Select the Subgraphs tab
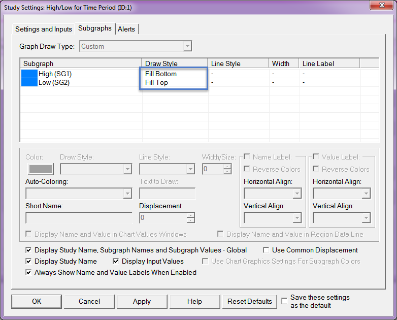The height and width of the screenshot is (320, 397). click(x=95, y=28)
